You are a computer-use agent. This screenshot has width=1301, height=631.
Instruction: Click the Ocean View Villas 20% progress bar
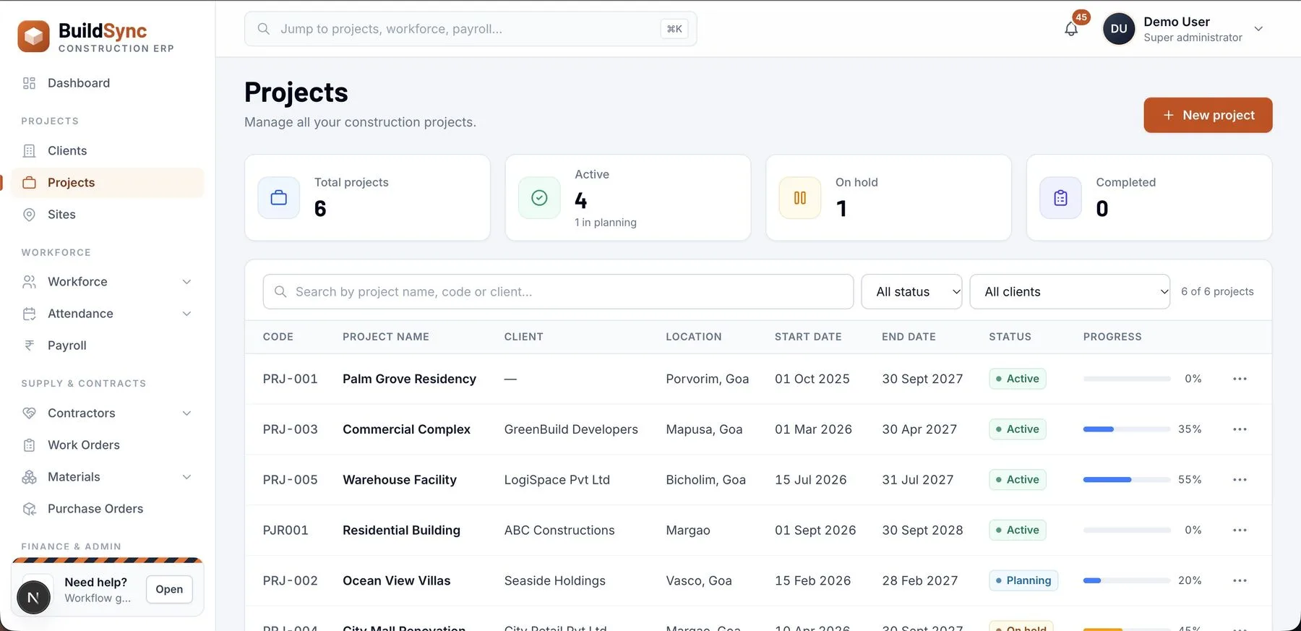[1126, 580]
